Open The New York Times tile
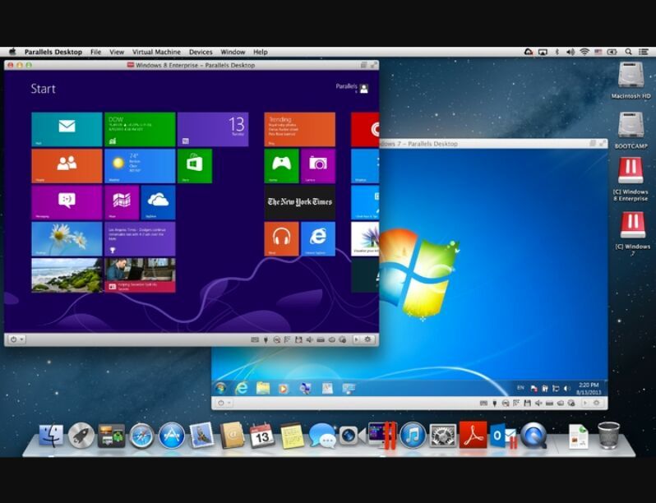656x503 pixels. pos(299,202)
